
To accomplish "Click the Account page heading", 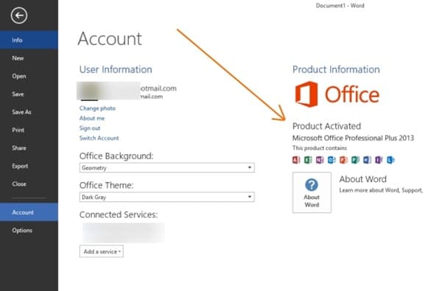I will (110, 39).
